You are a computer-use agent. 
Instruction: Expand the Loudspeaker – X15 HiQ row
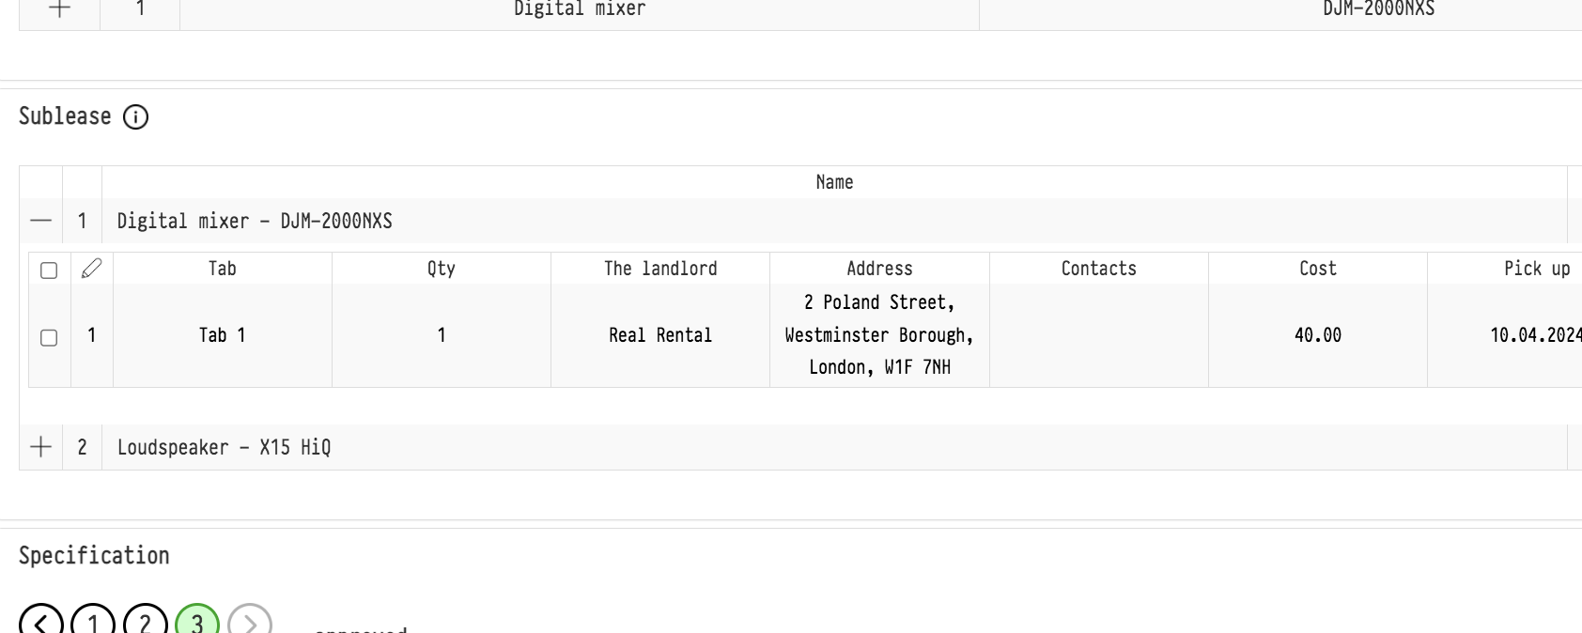pos(40,447)
